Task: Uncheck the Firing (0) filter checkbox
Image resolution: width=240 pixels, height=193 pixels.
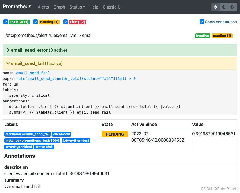Action: click(x=66, y=22)
